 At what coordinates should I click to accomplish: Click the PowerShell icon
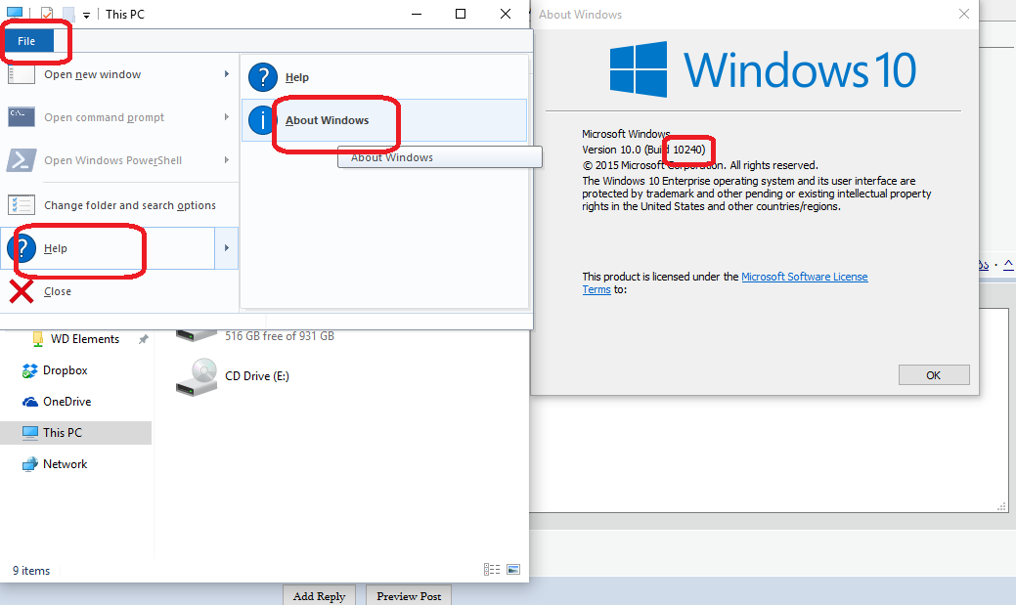22,160
